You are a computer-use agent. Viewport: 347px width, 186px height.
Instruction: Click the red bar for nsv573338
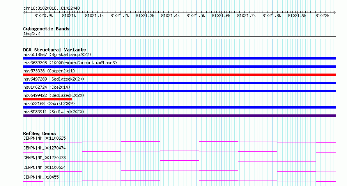[x=179, y=75]
